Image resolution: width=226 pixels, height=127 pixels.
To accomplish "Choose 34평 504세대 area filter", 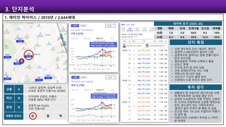I will [x=137, y=30].
